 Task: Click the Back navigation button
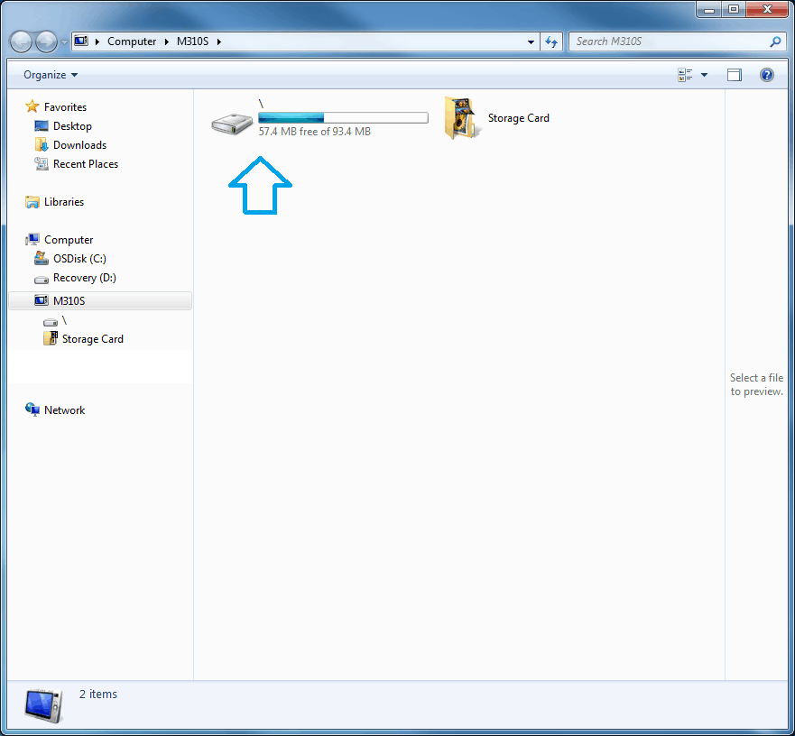click(20, 41)
